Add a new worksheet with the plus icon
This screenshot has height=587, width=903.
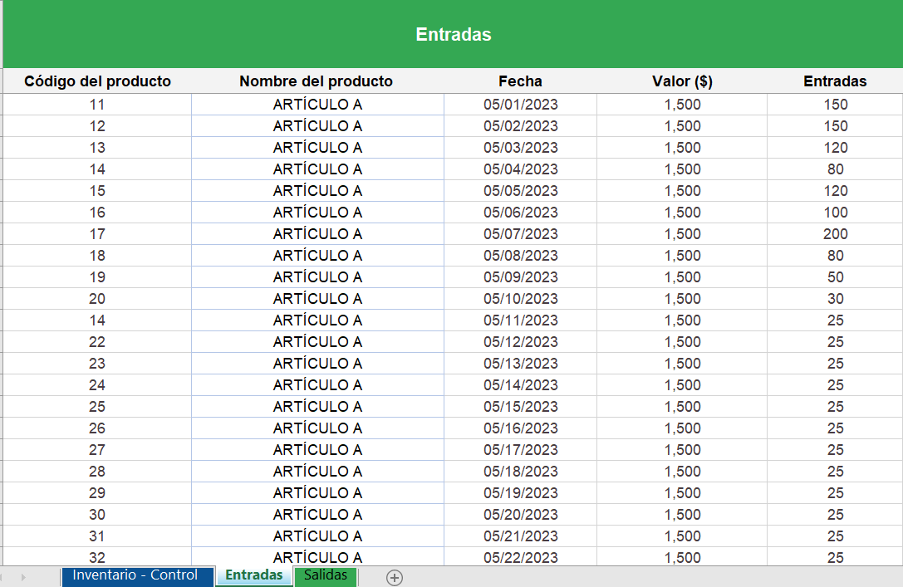[394, 575]
